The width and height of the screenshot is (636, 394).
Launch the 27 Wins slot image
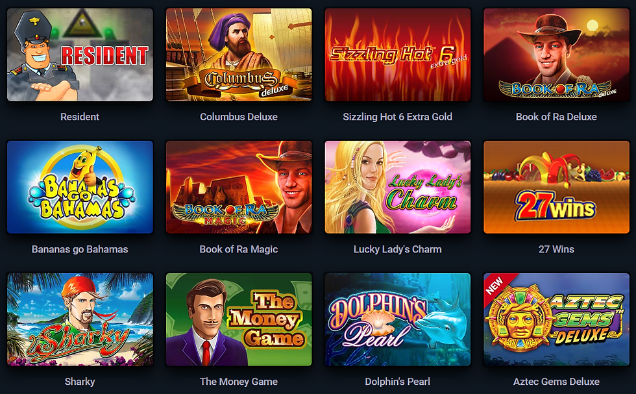click(557, 187)
